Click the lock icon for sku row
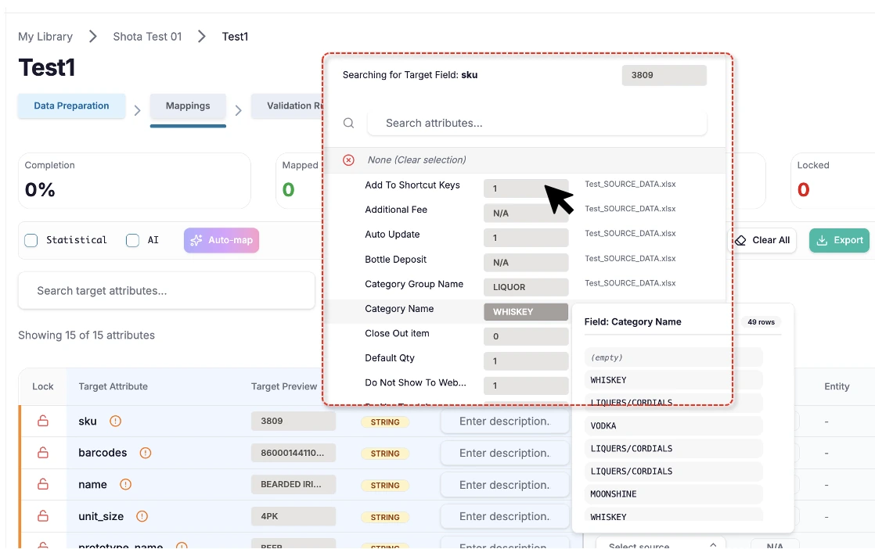The image size is (875, 549). tap(43, 422)
